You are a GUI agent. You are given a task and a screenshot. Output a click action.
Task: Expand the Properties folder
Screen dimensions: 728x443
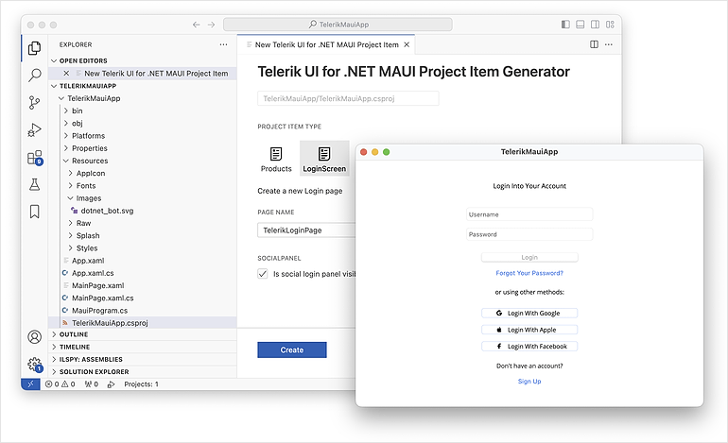point(66,148)
